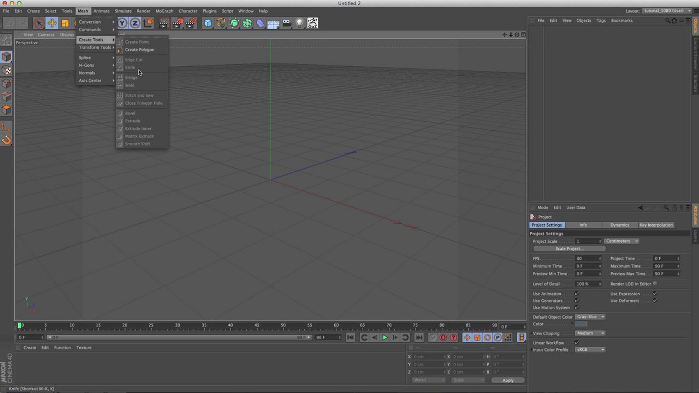Viewport: 699px width, 393px height.
Task: Open the Simulate menu
Action: click(x=123, y=11)
